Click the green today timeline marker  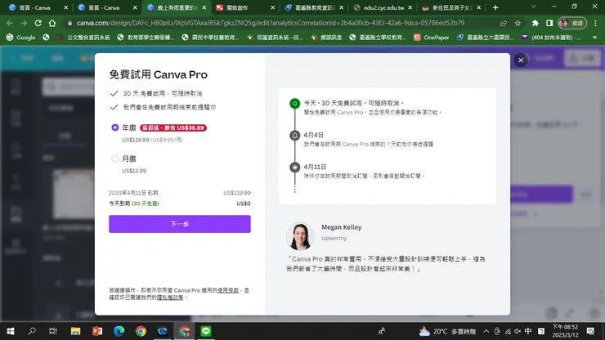click(295, 104)
